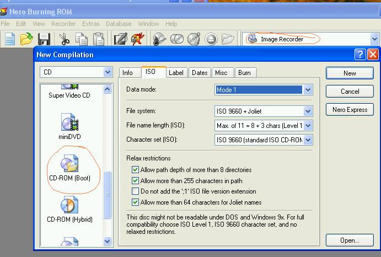Image resolution: width=381 pixels, height=257 pixels.
Task: Switch to the Dates tab
Action: 200,73
